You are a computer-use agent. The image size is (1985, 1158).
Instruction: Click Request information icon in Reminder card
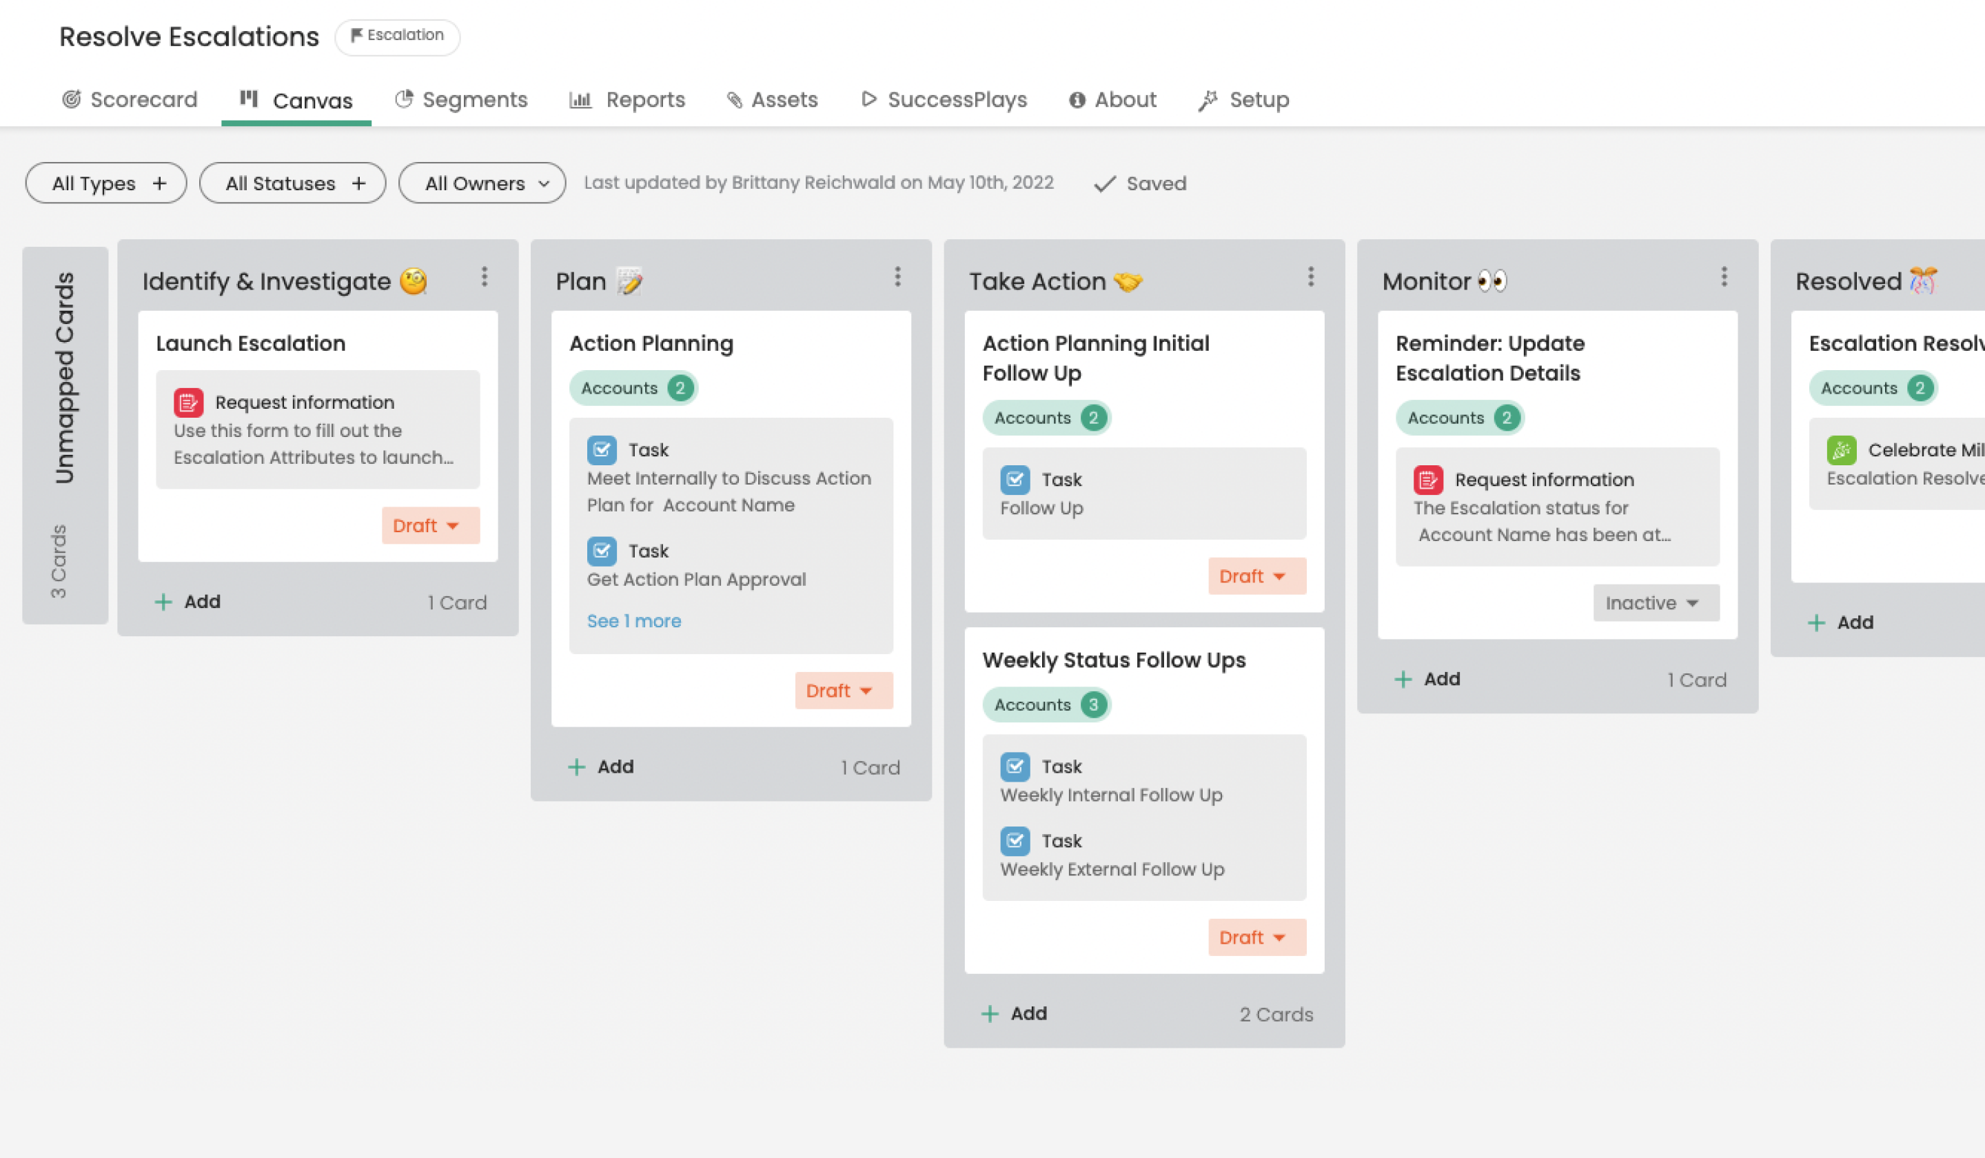[x=1428, y=480]
